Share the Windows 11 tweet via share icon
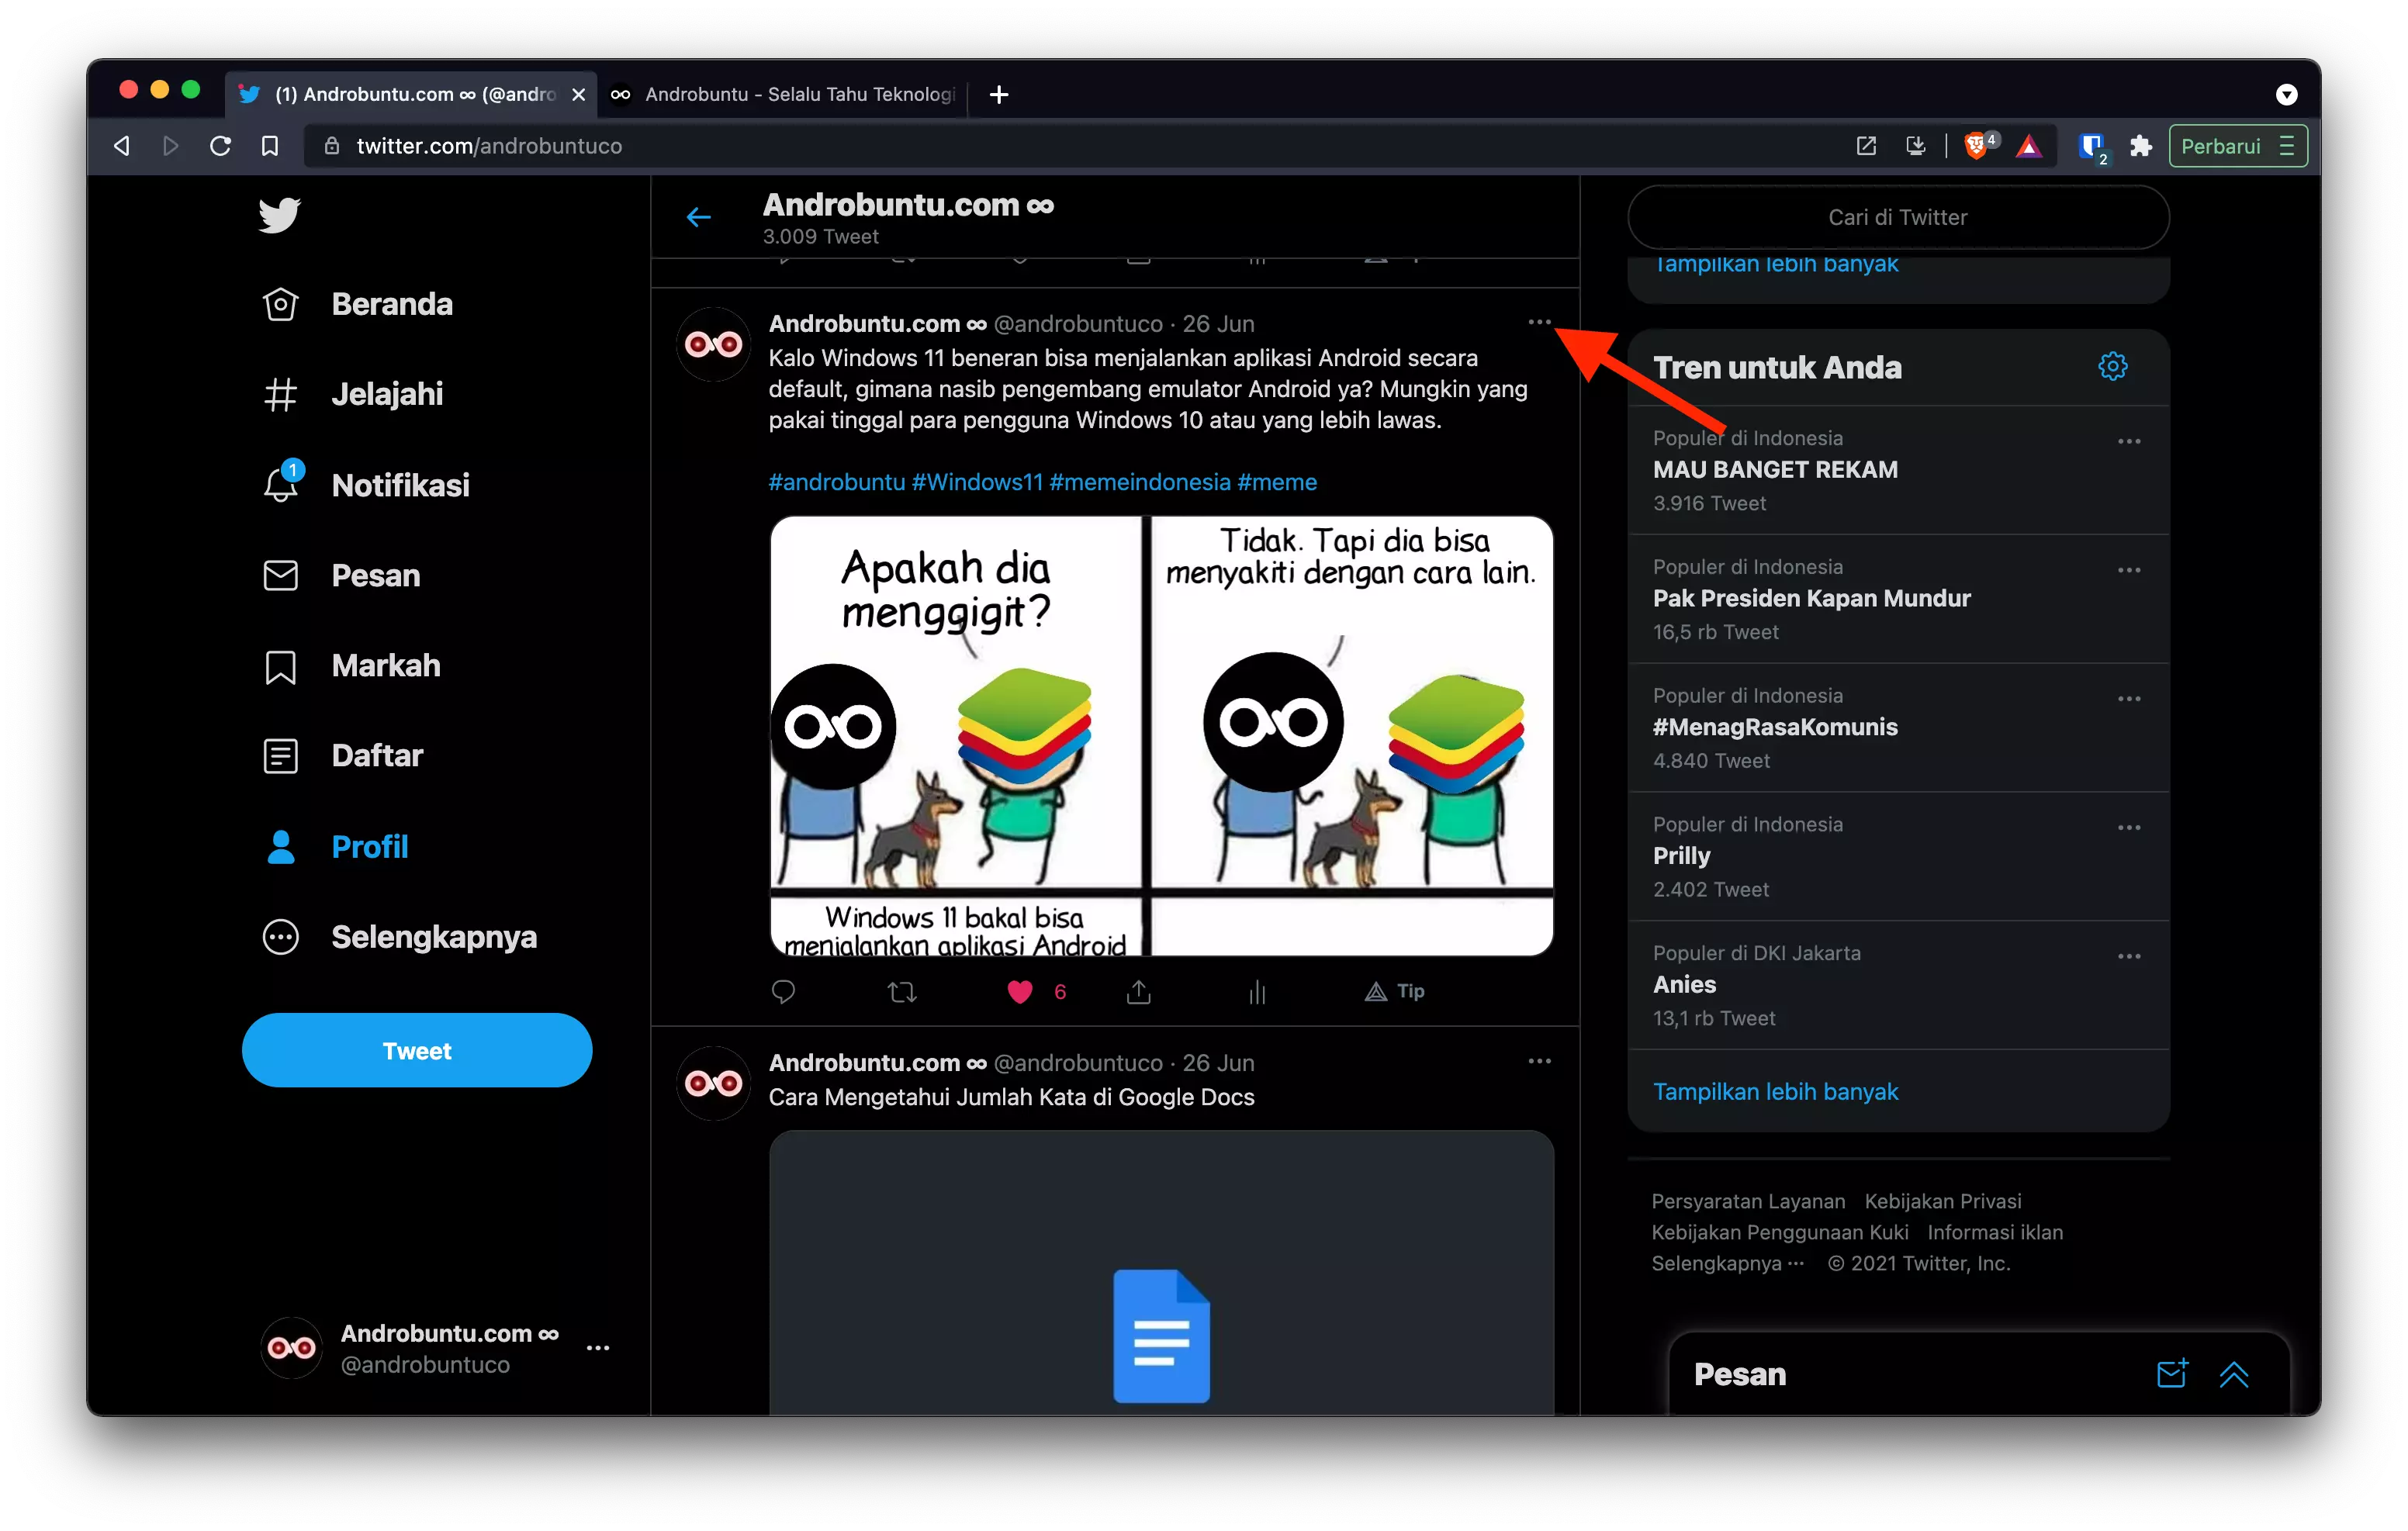Screen dimensions: 2408x1531 click(x=1139, y=991)
